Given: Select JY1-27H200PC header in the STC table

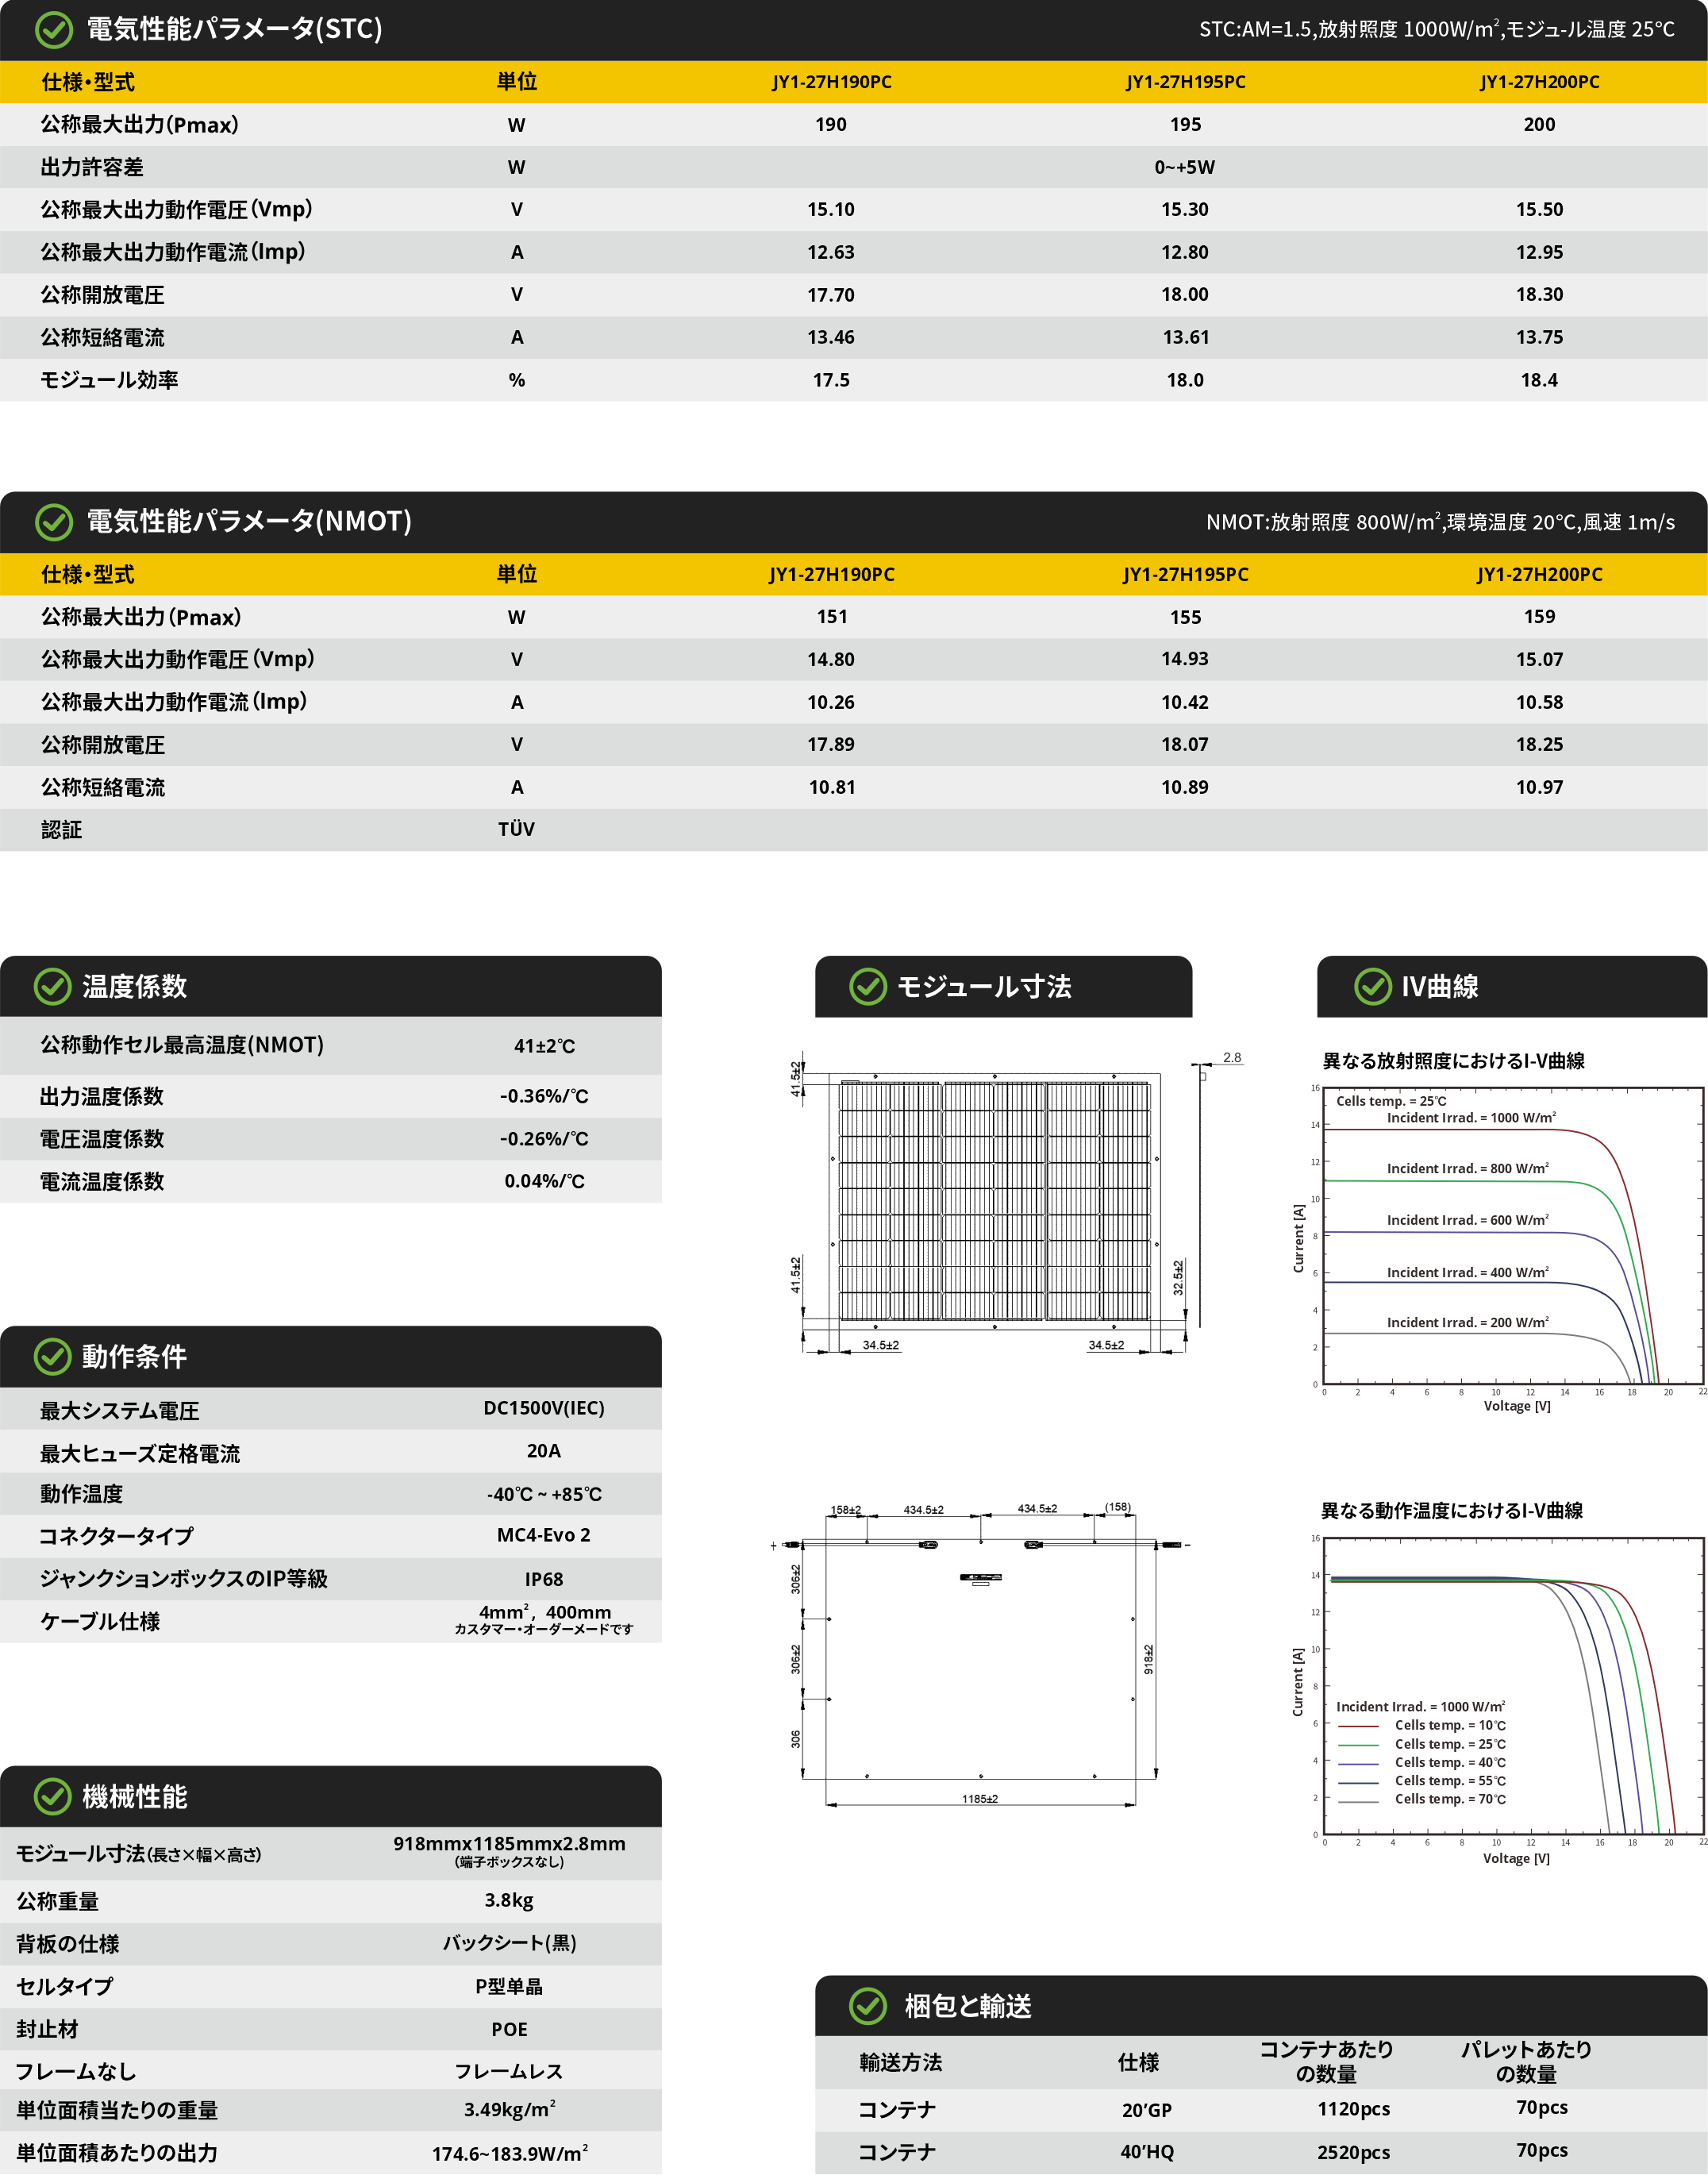Looking at the screenshot, I should (1539, 82).
